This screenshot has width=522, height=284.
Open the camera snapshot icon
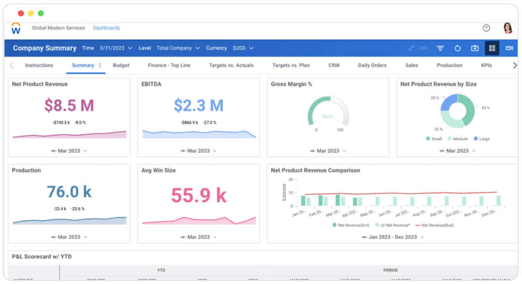coord(475,48)
